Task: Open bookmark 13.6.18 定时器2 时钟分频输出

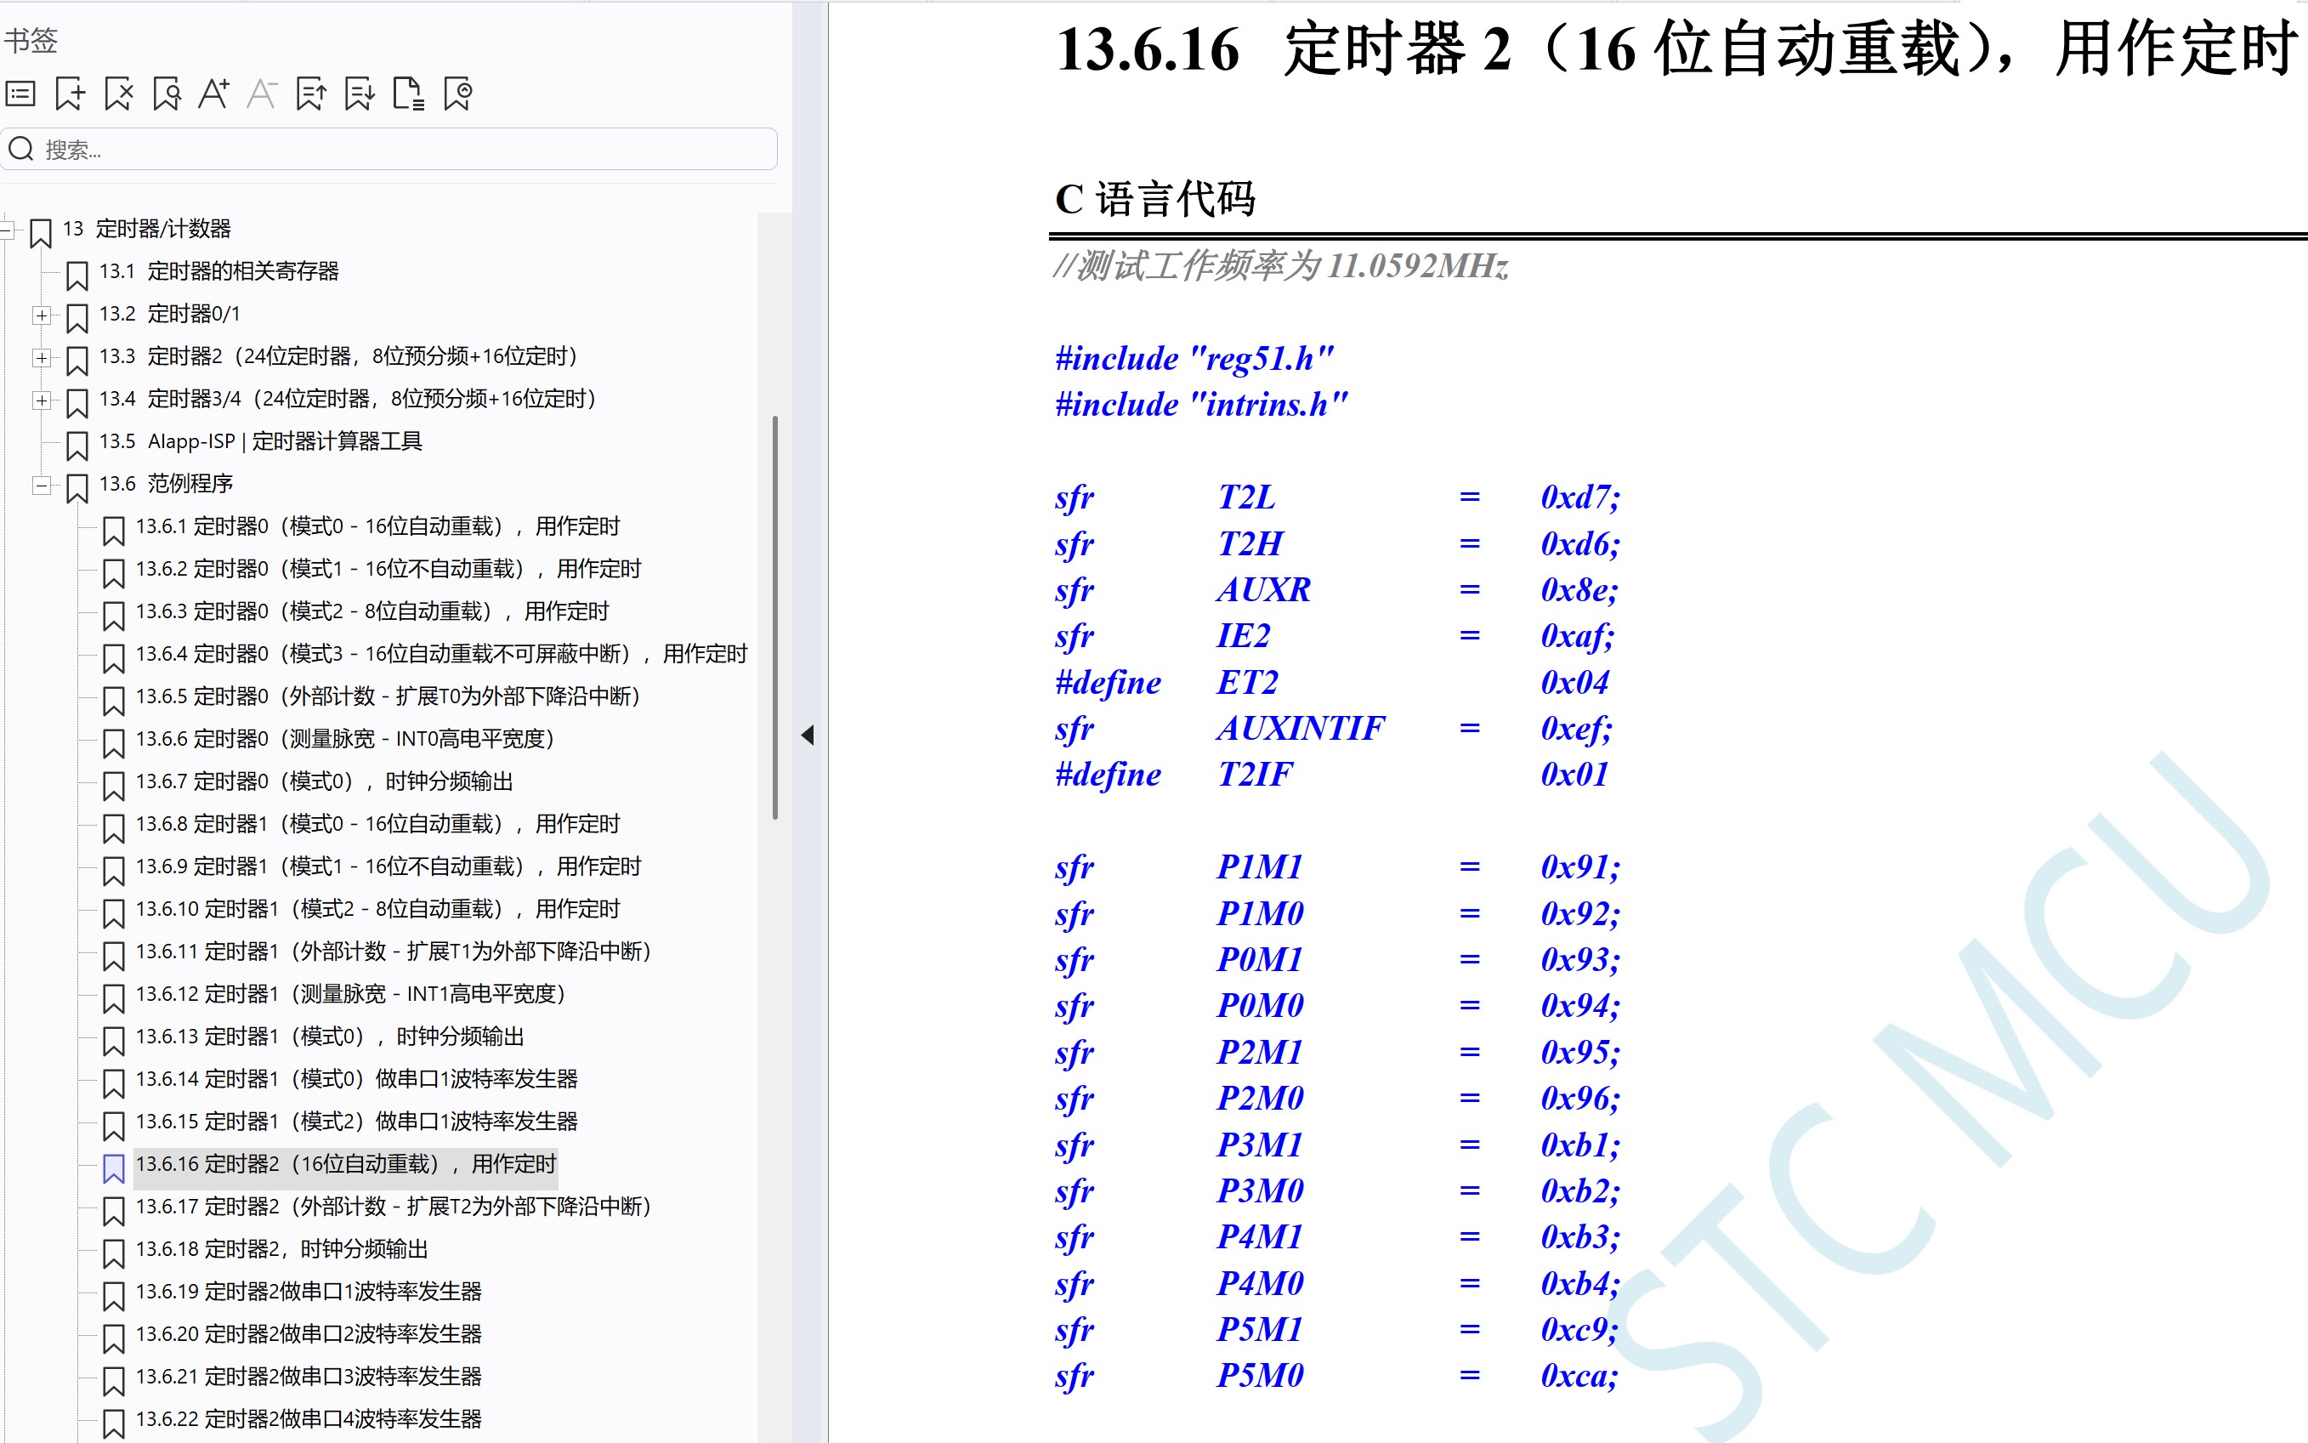Action: click(x=282, y=1249)
